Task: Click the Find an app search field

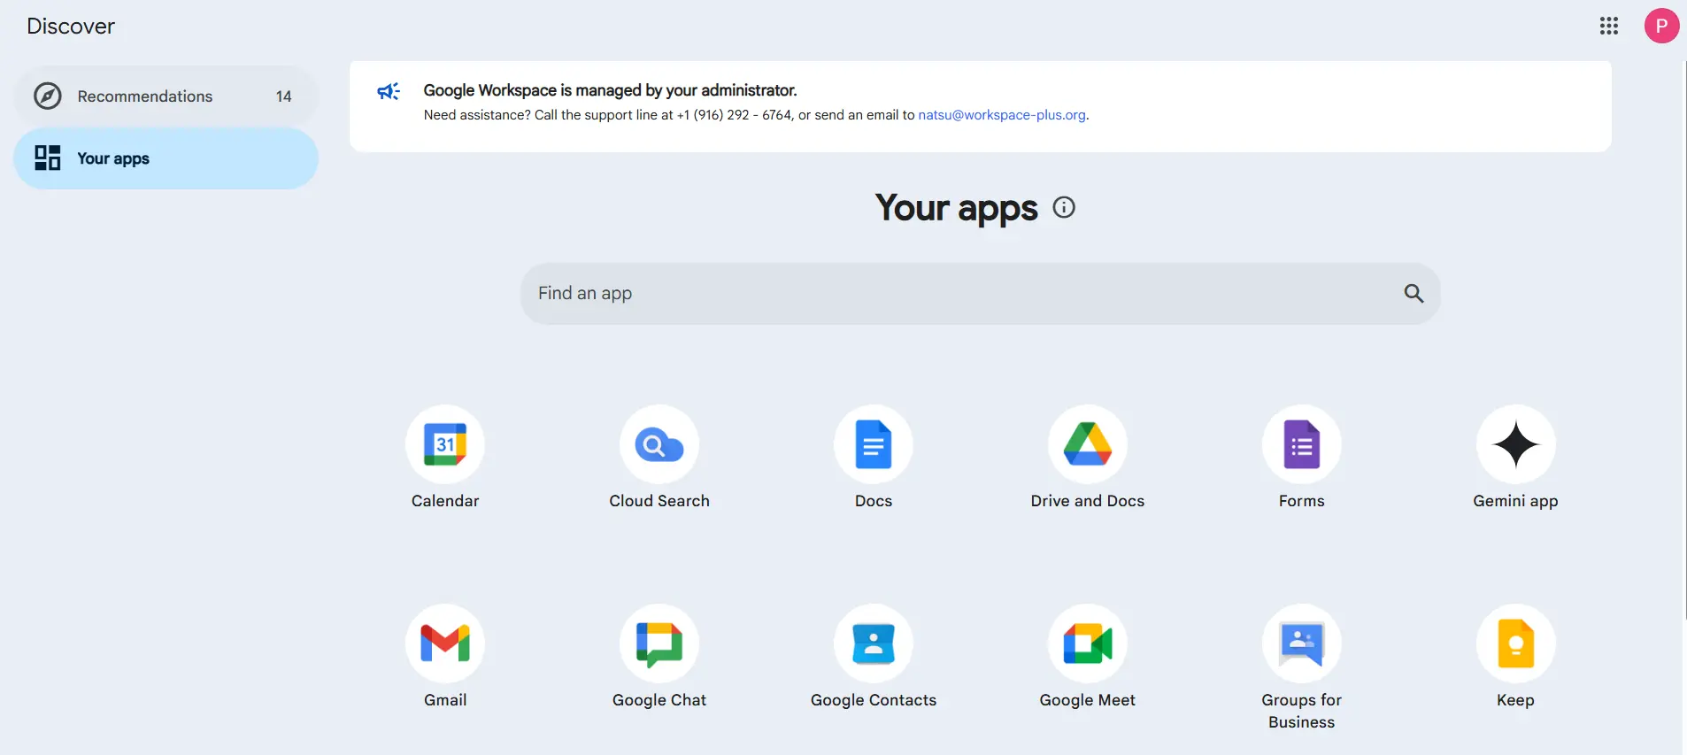Action: (980, 293)
